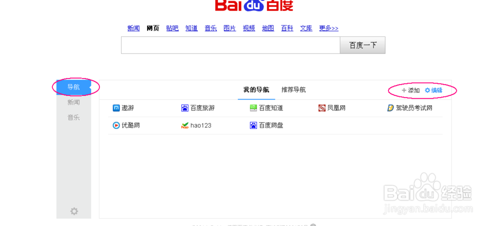Click the 百度网盘 paw icon
The width and height of the screenshot is (500, 226).
coord(253,125)
